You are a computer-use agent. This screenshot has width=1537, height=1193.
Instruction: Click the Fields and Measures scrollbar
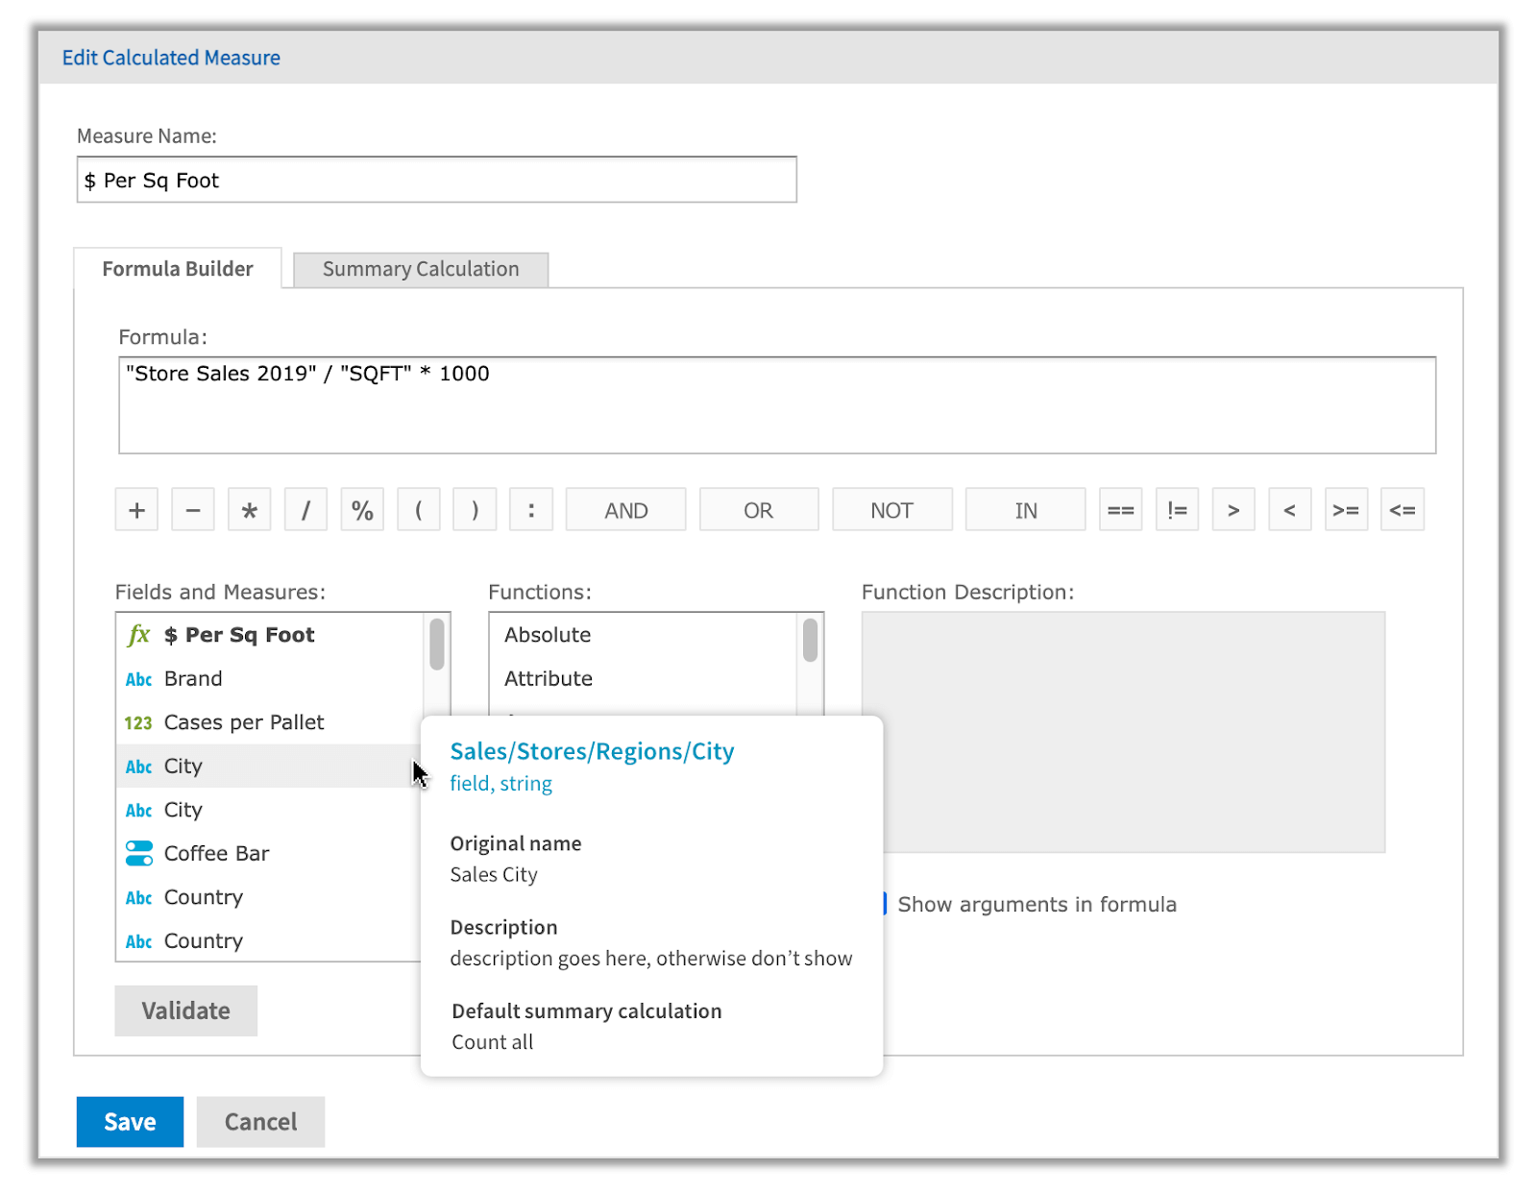tap(437, 645)
